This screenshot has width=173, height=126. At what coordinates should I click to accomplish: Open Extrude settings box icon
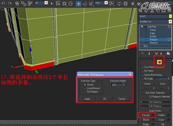153,115
